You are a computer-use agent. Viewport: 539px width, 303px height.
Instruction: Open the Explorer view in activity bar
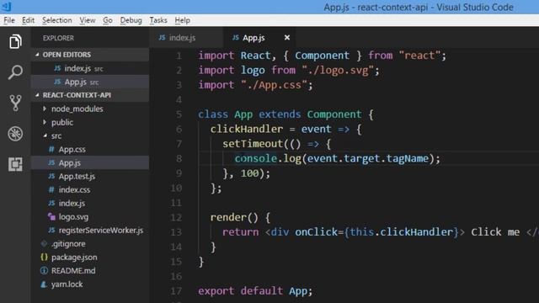point(15,41)
